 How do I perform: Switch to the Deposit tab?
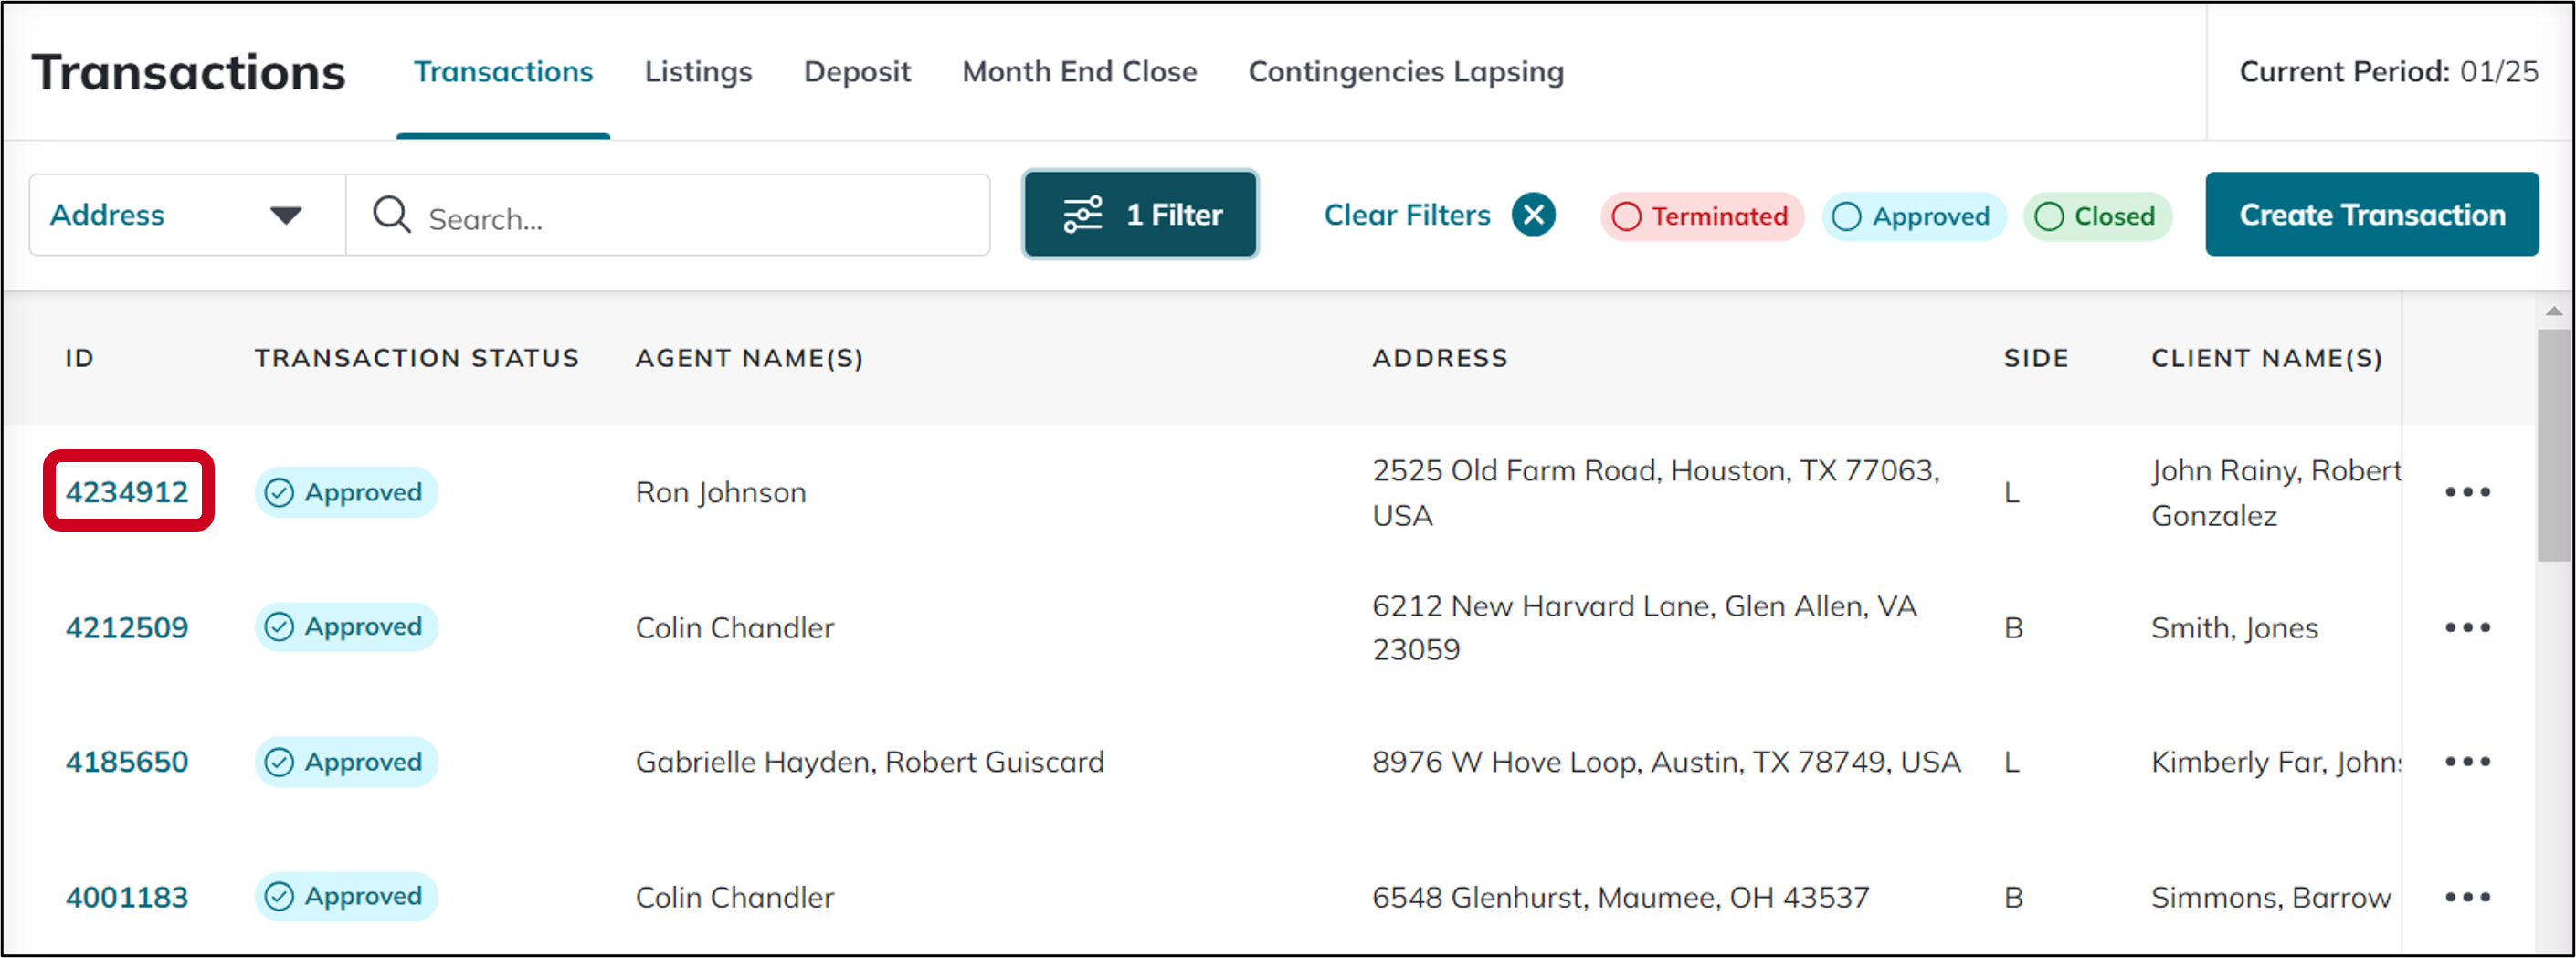[857, 71]
